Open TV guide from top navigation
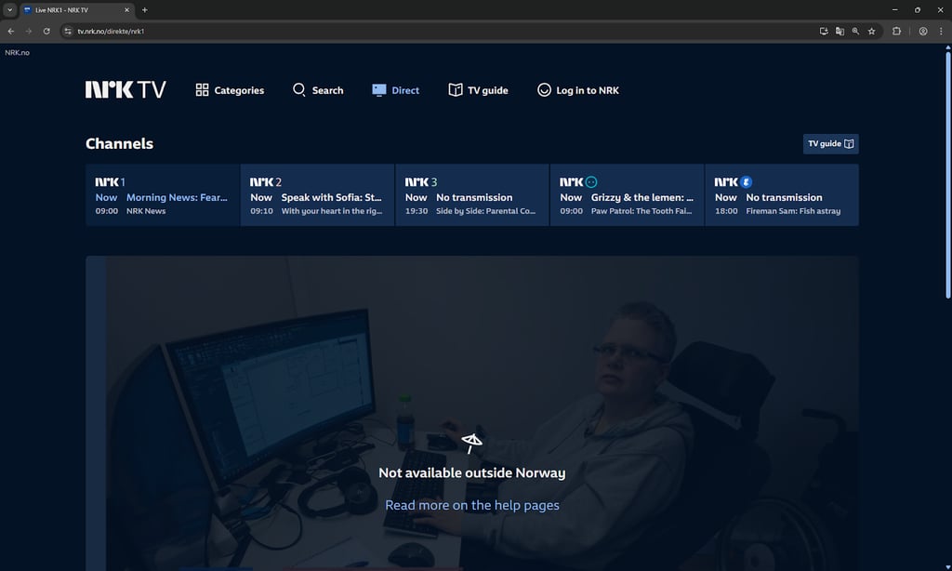This screenshot has height=571, width=952. coord(478,90)
